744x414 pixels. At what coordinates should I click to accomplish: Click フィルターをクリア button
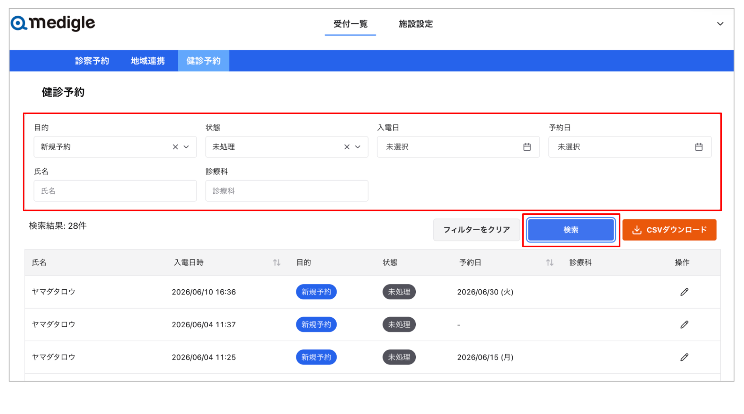[x=476, y=230]
